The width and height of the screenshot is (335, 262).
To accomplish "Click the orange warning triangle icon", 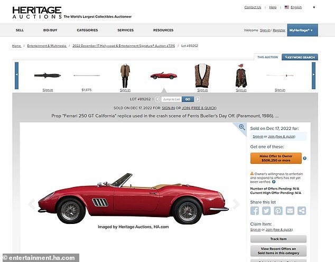I will [x=252, y=174].
